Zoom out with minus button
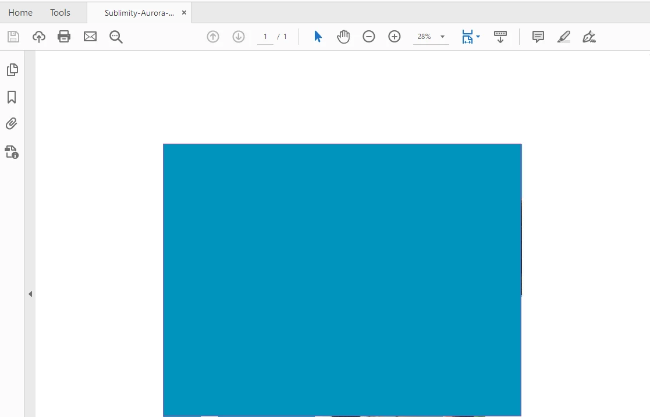 pyautogui.click(x=368, y=37)
